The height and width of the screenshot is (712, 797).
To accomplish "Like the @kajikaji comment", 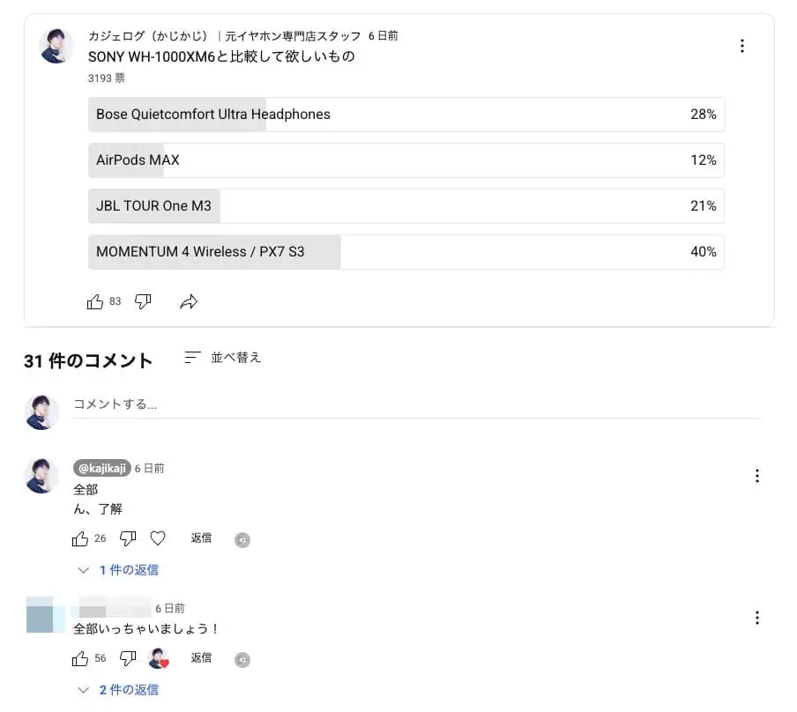I will click(80, 538).
